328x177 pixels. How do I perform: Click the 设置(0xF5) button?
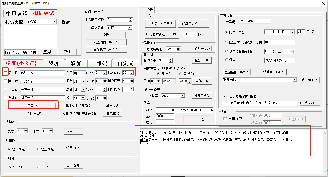pyautogui.click(x=73, y=148)
